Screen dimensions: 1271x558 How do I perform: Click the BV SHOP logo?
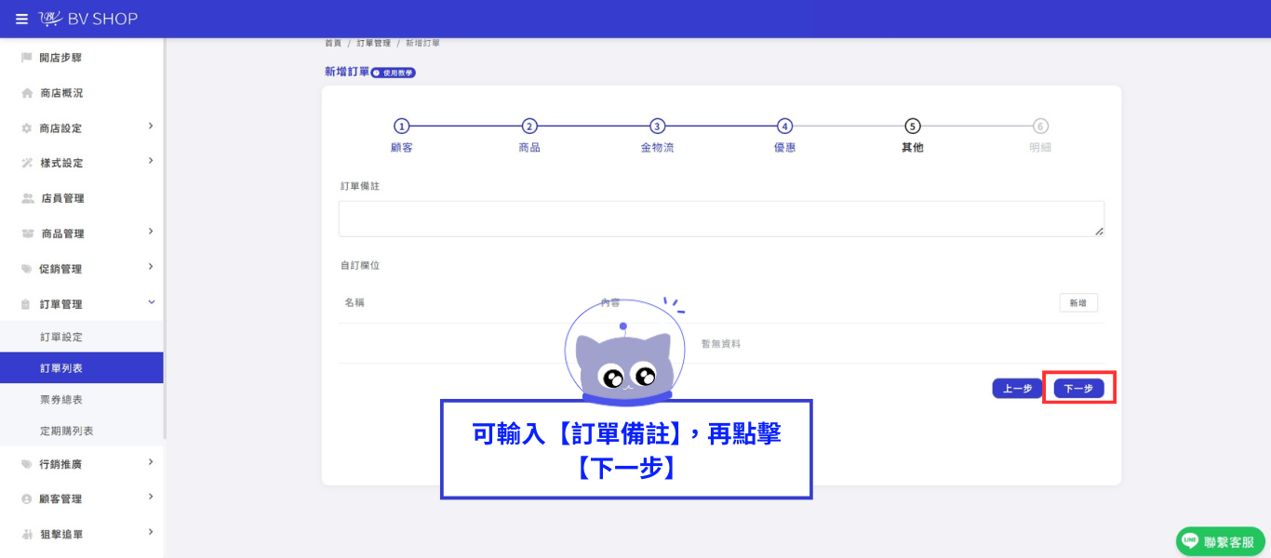click(88, 19)
